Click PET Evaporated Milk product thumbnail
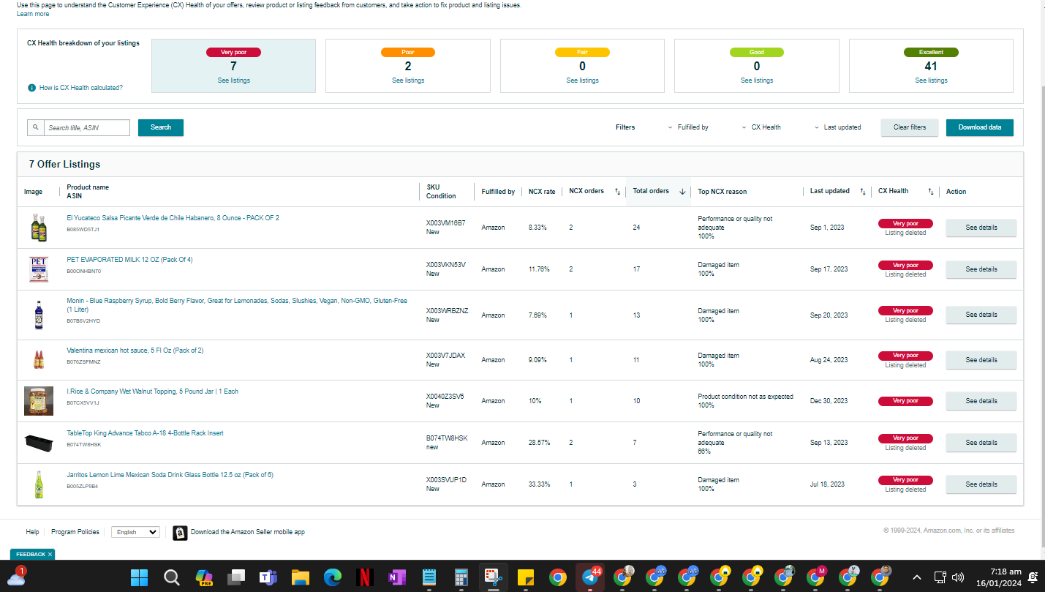Image resolution: width=1045 pixels, height=592 pixels. point(39,269)
